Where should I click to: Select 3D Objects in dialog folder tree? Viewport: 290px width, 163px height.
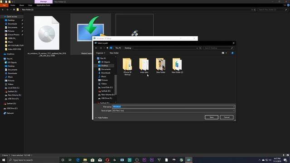[x=106, y=62]
